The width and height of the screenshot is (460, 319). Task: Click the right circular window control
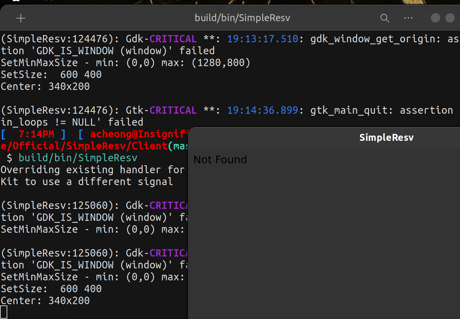pos(450,18)
